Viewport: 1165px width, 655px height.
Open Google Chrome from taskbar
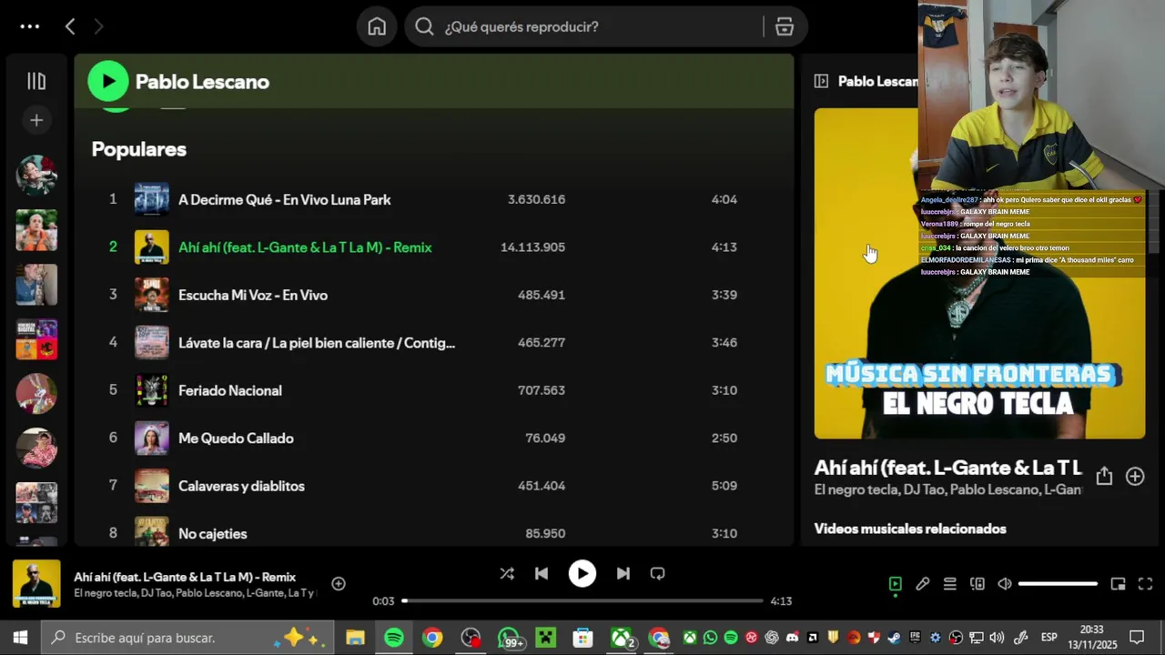[432, 638]
